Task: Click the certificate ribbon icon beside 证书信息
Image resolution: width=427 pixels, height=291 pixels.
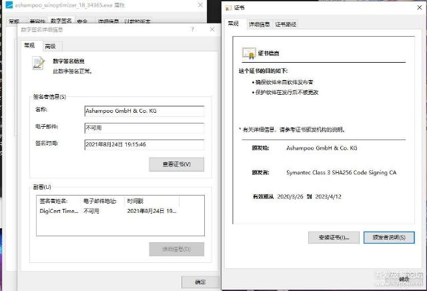Action: [x=249, y=53]
